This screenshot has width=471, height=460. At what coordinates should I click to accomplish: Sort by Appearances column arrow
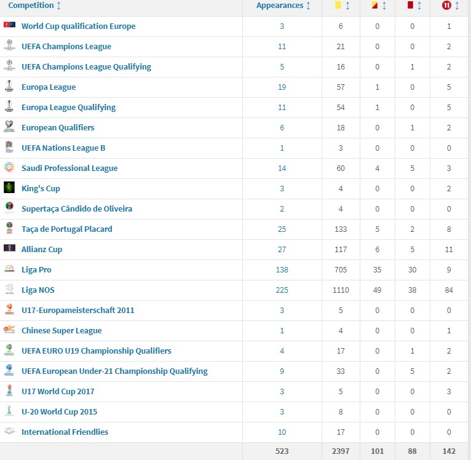tap(308, 6)
